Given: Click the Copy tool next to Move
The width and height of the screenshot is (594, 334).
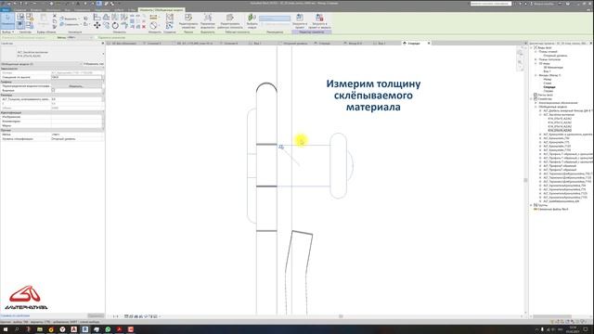Looking at the screenshot, I should pos(107,25).
